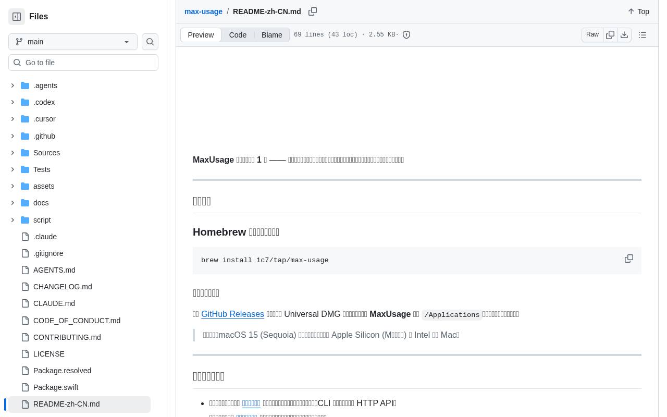The width and height of the screenshot is (667, 417).
Task: Open the Raw file view
Action: click(x=592, y=35)
